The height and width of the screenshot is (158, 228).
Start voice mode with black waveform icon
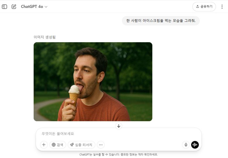pyautogui.click(x=195, y=145)
